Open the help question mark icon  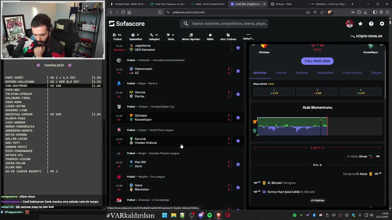tap(371, 24)
